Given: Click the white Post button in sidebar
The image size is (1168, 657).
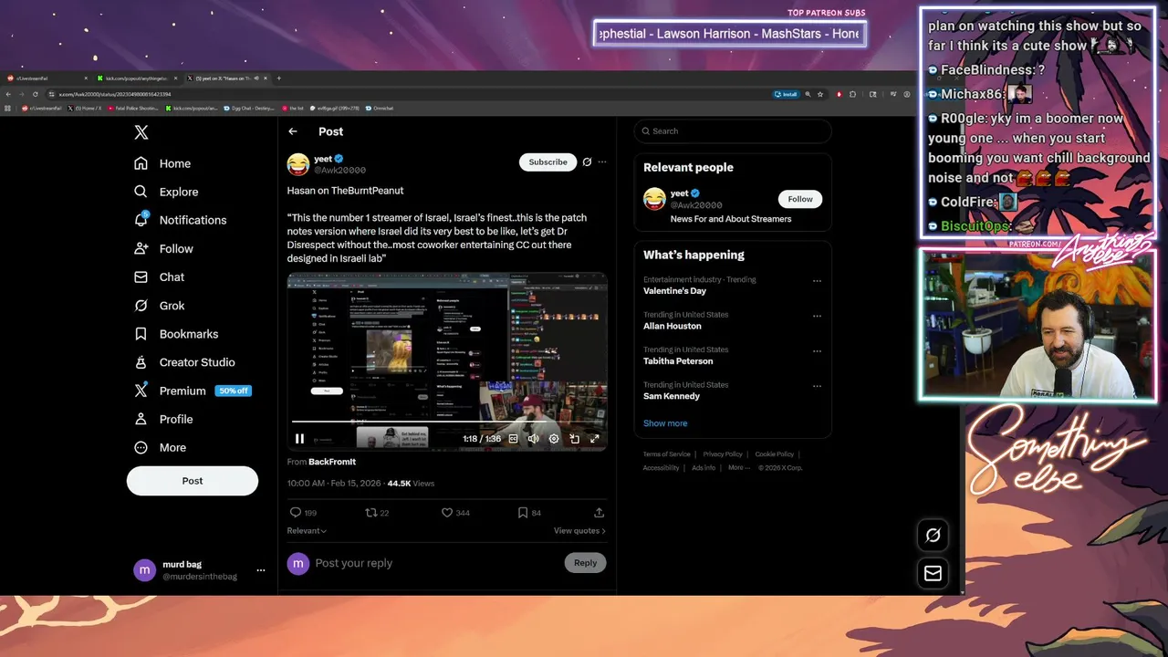Looking at the screenshot, I should 193,481.
